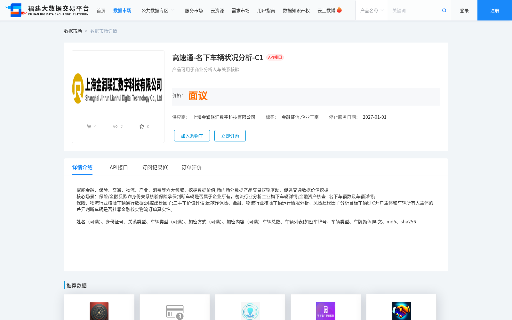The image size is (512, 320).
Task: Switch to the API接口 tab
Action: click(x=119, y=167)
